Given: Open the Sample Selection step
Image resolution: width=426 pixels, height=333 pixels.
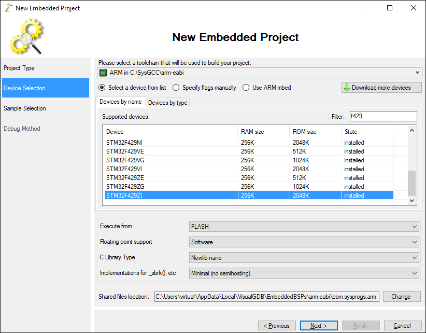Looking at the screenshot, I should tap(46, 108).
